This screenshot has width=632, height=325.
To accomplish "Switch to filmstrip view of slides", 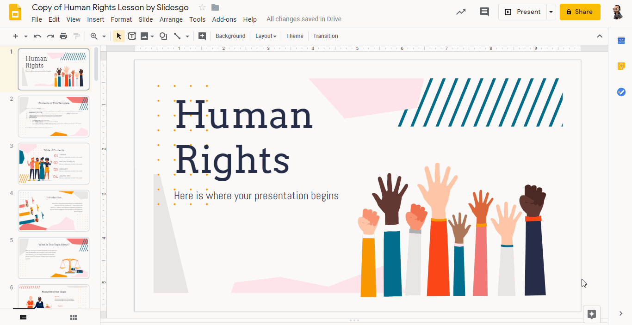I will [23, 317].
